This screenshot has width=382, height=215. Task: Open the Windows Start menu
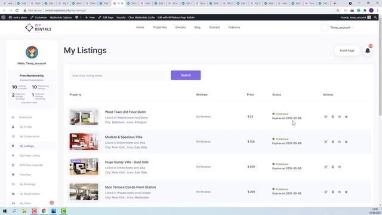5,211
